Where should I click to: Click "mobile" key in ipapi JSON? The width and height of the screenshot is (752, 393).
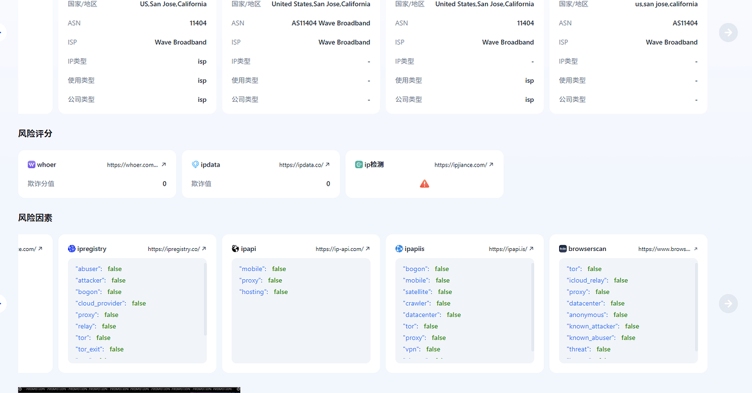point(253,269)
